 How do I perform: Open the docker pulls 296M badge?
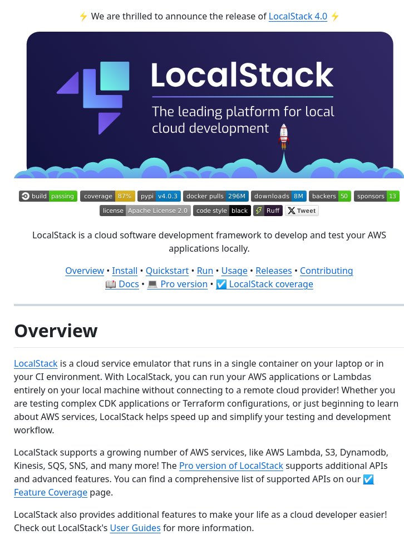point(215,196)
